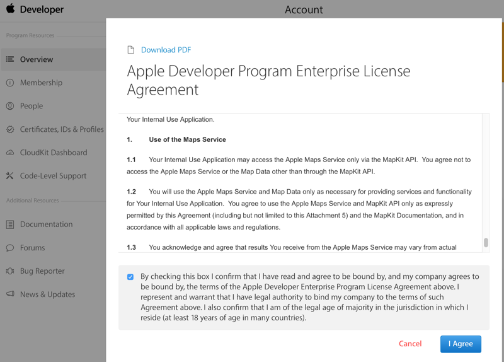The image size is (504, 362).
Task: Click the agreement confirmation statement text
Action: coord(310,297)
